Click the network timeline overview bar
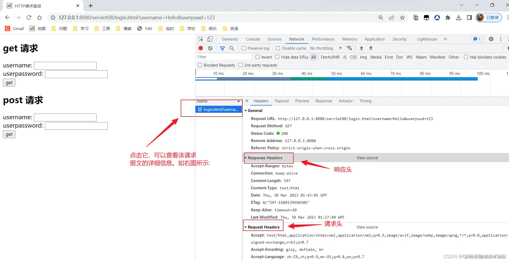The width and height of the screenshot is (509, 261). [x=336, y=79]
